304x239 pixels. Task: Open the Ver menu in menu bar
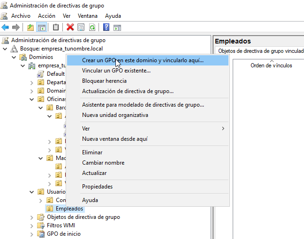point(67,16)
